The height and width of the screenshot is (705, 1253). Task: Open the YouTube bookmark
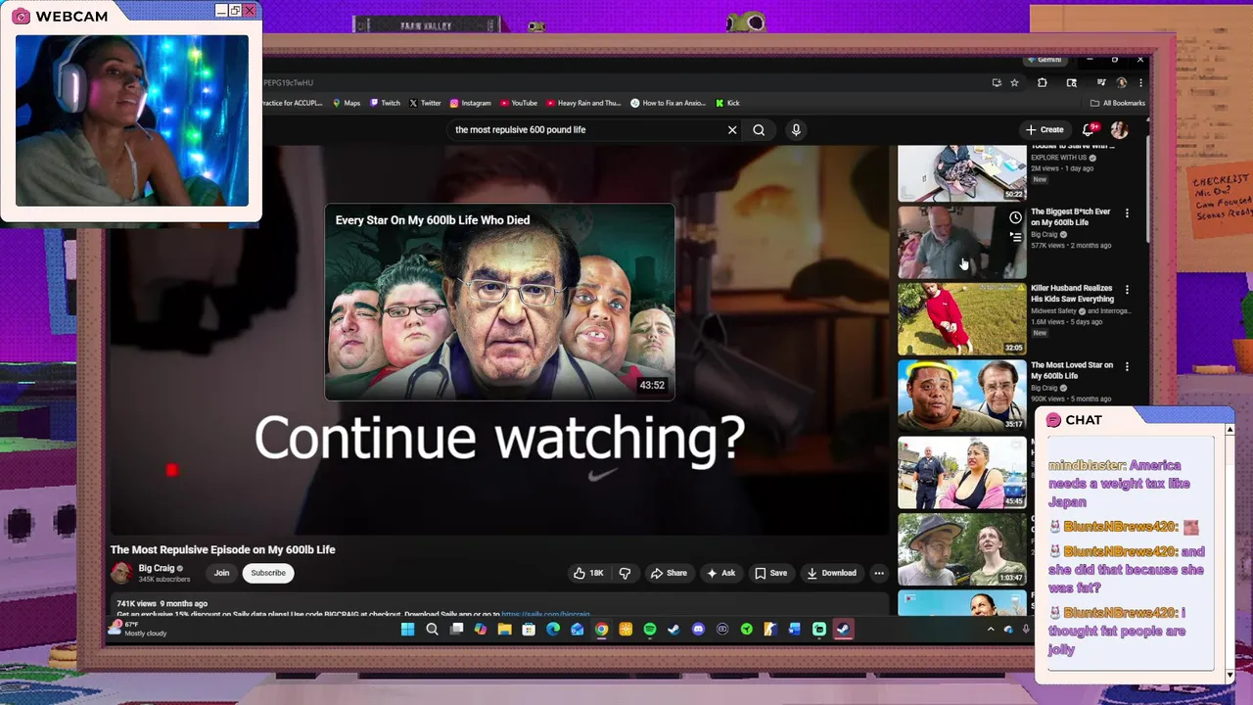519,103
